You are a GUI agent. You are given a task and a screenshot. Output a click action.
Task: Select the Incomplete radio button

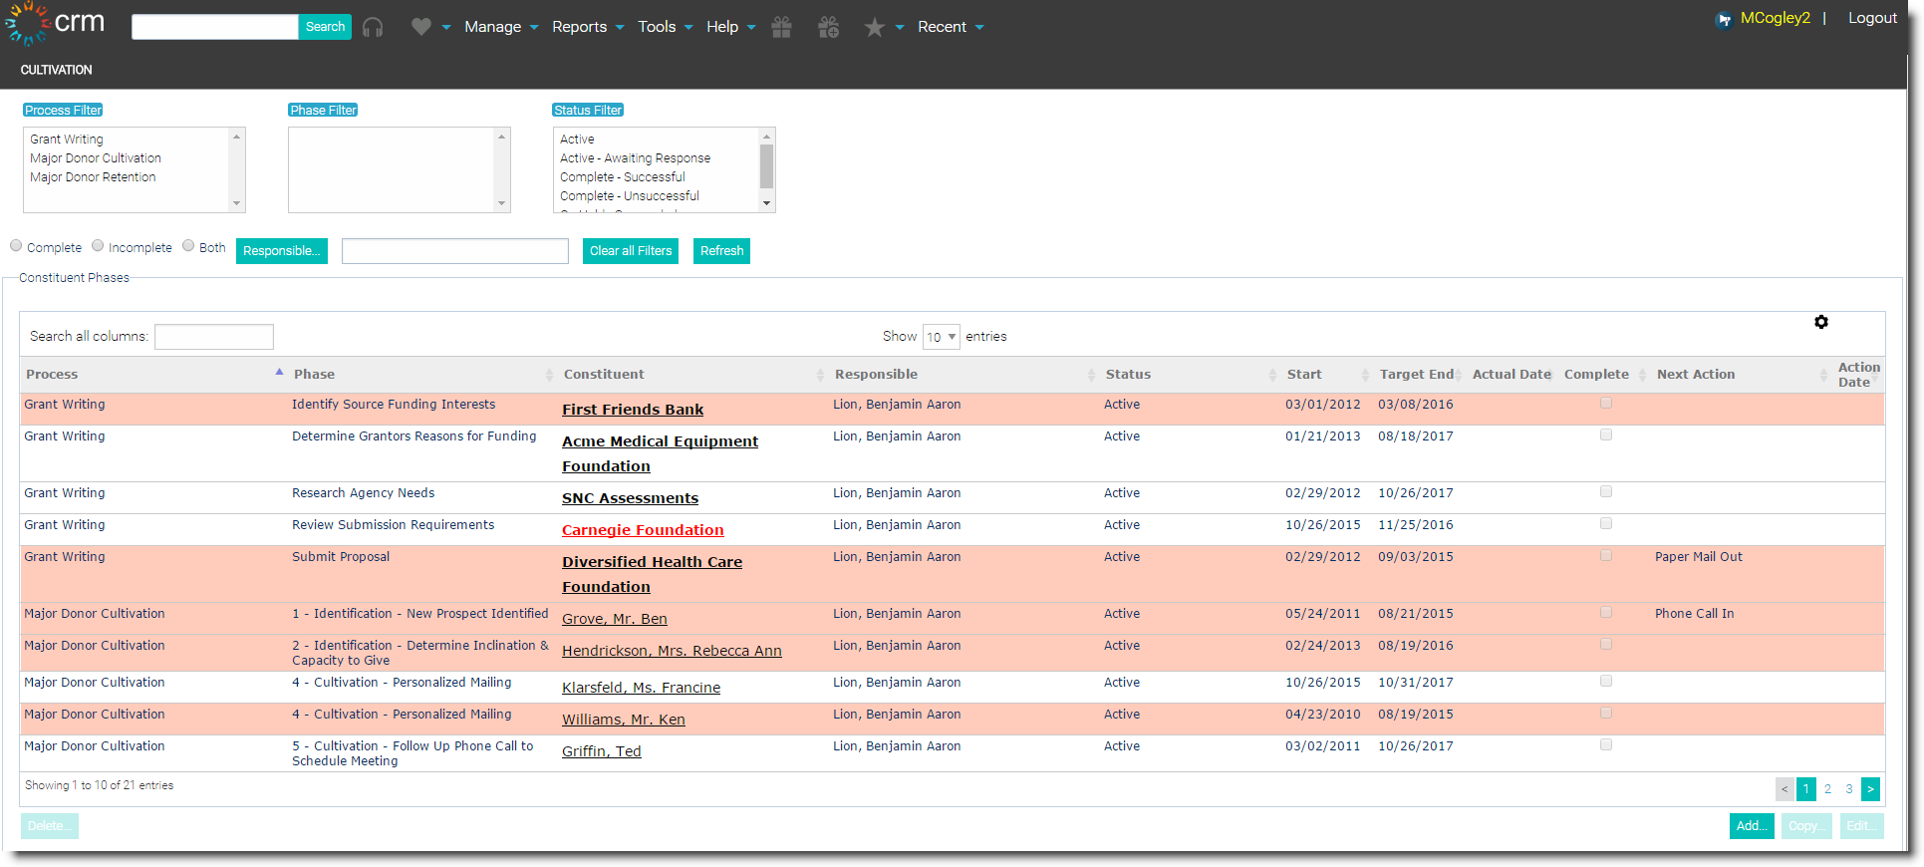98,246
